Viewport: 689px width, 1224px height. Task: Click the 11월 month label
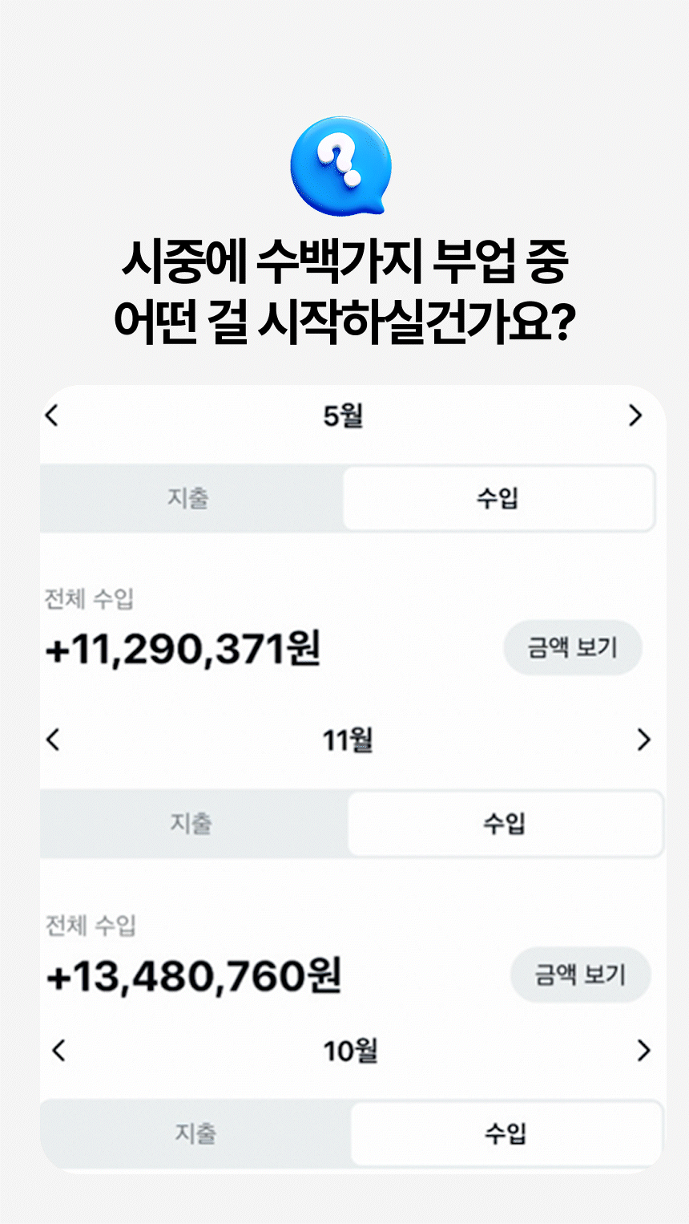348,740
